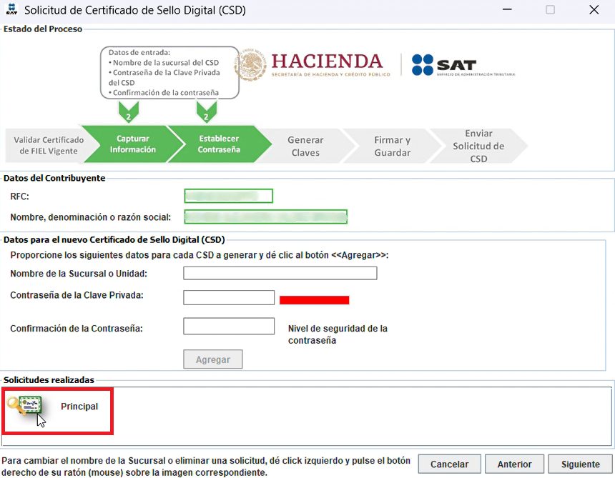
Task: Click the SAT app icon in title bar
Action: pyautogui.click(x=11, y=11)
